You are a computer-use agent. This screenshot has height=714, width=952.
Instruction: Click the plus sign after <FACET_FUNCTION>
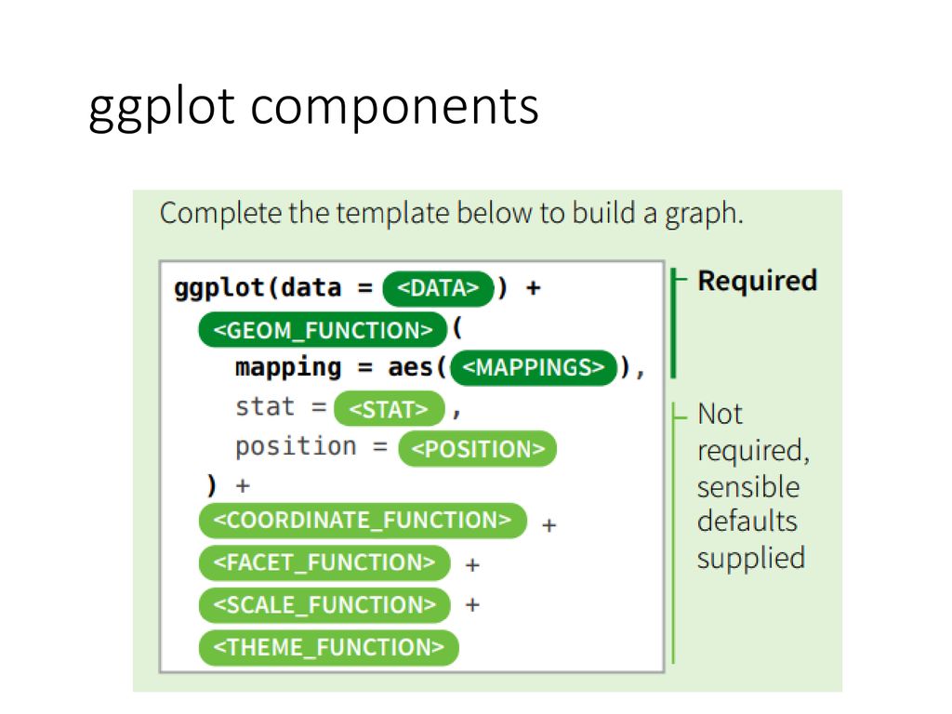pos(472,564)
